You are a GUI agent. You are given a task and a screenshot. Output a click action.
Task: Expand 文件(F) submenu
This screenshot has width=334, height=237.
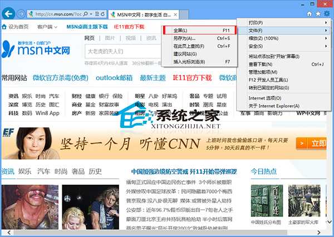(283, 31)
